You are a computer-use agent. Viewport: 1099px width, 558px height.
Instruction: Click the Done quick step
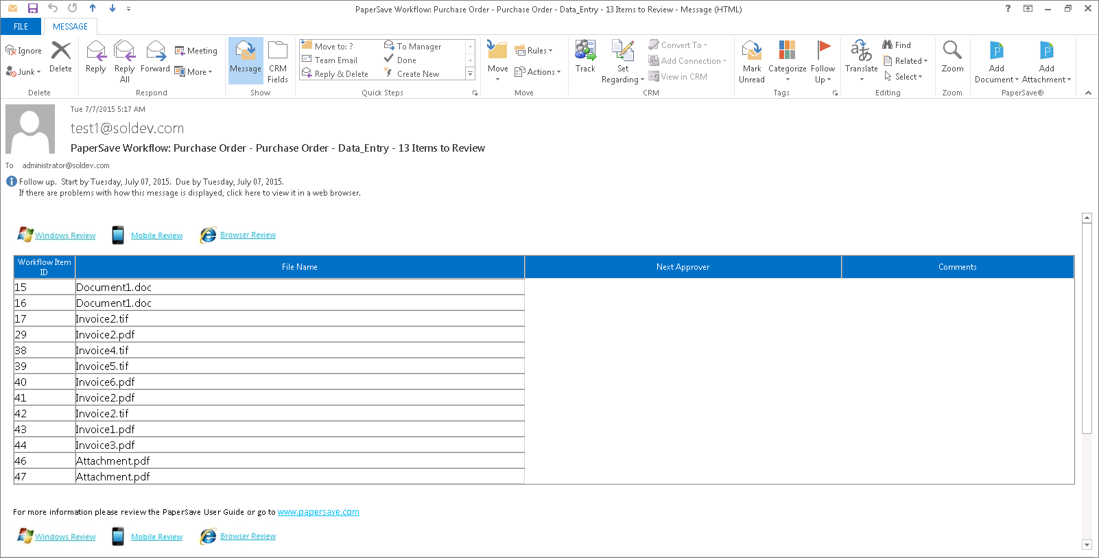click(400, 60)
